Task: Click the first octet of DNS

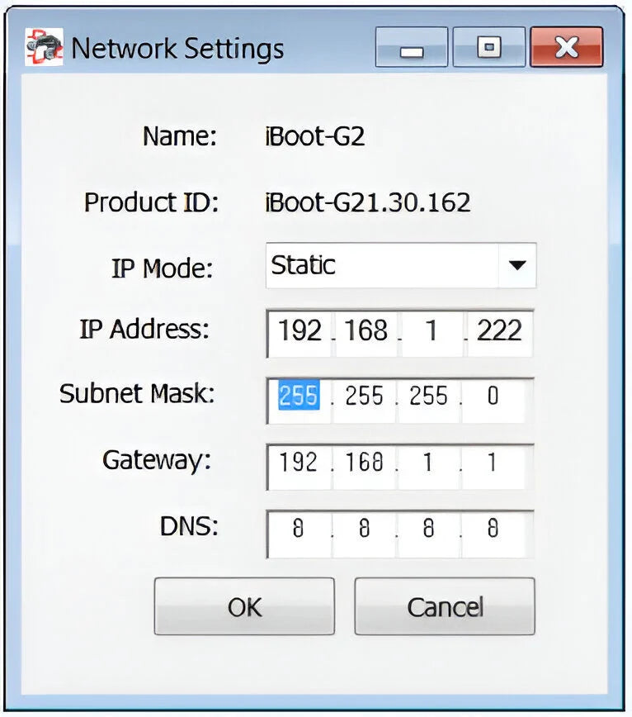Action: click(x=299, y=529)
